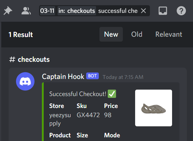Sort results by Relevant
Image resolution: width=193 pixels, height=141 pixels.
pyautogui.click(x=169, y=34)
